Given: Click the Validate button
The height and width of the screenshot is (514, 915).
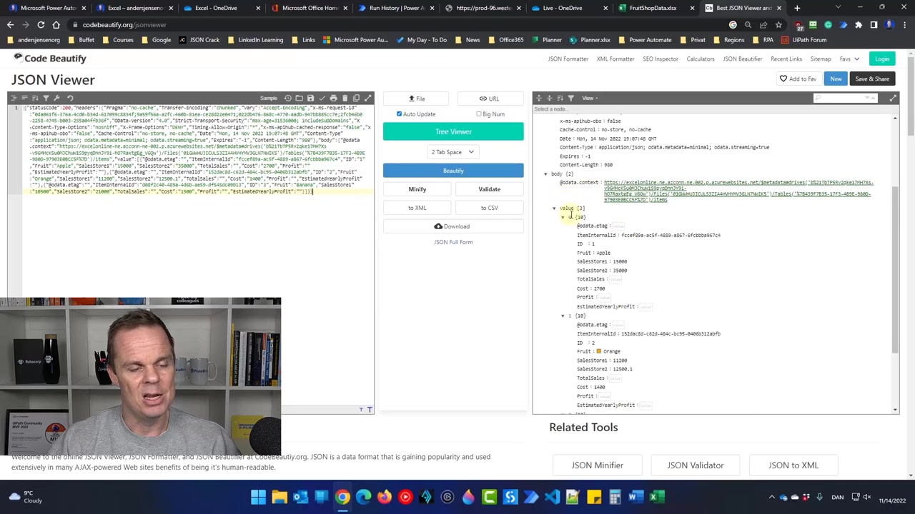Looking at the screenshot, I should tap(489, 189).
